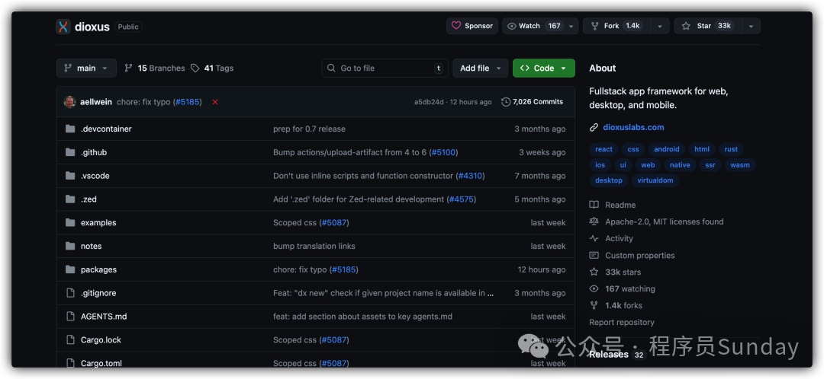
Task: Click the .devcontainer folder icon
Action: point(70,129)
